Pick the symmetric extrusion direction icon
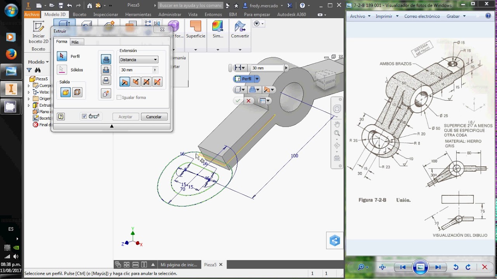 146,82
